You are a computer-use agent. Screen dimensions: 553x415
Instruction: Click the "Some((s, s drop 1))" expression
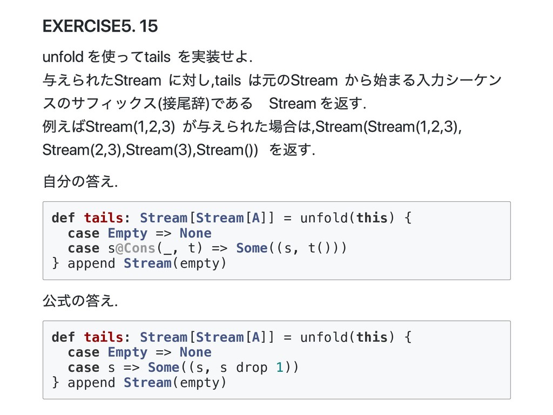223,368
